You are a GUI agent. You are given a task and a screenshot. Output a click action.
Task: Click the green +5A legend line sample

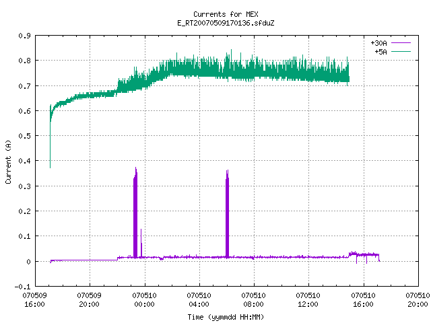click(401, 51)
